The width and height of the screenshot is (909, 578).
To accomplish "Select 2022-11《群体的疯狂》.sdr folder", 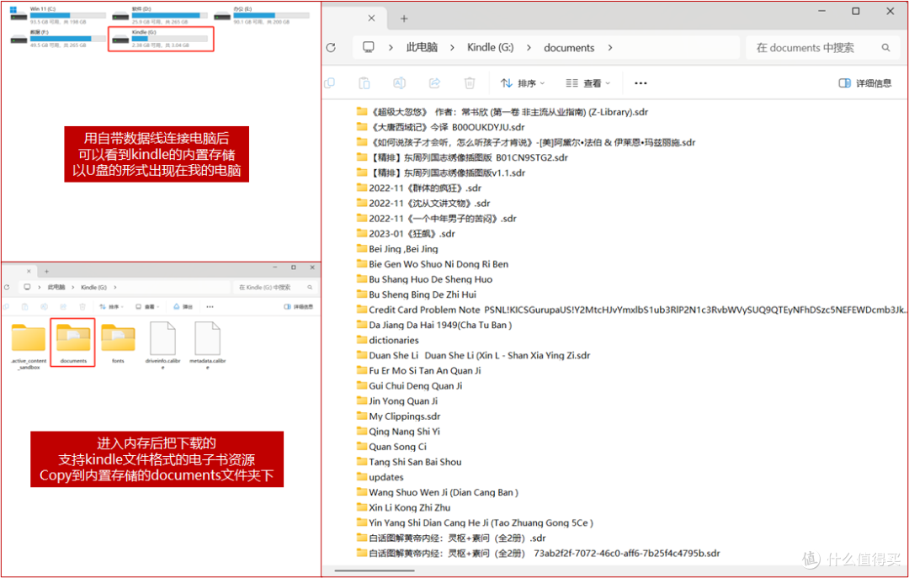I will [x=418, y=188].
